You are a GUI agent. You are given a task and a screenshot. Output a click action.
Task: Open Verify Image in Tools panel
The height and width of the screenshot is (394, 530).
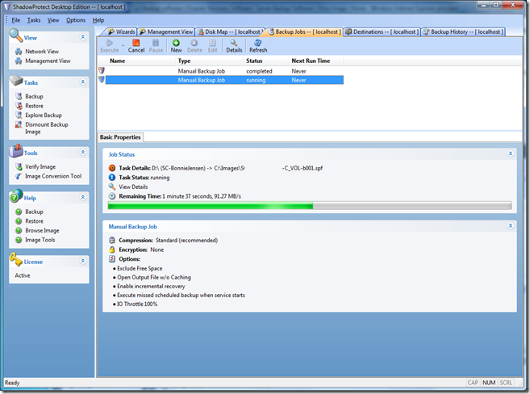[40, 166]
